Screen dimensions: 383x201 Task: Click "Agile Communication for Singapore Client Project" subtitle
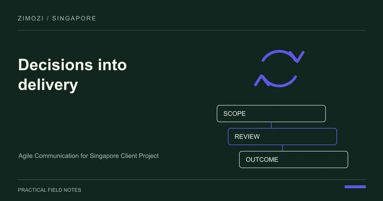tap(89, 156)
